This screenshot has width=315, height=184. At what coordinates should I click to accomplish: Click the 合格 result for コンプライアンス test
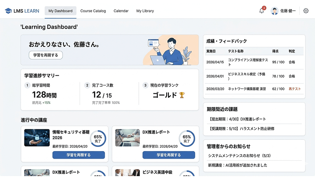point(292,62)
